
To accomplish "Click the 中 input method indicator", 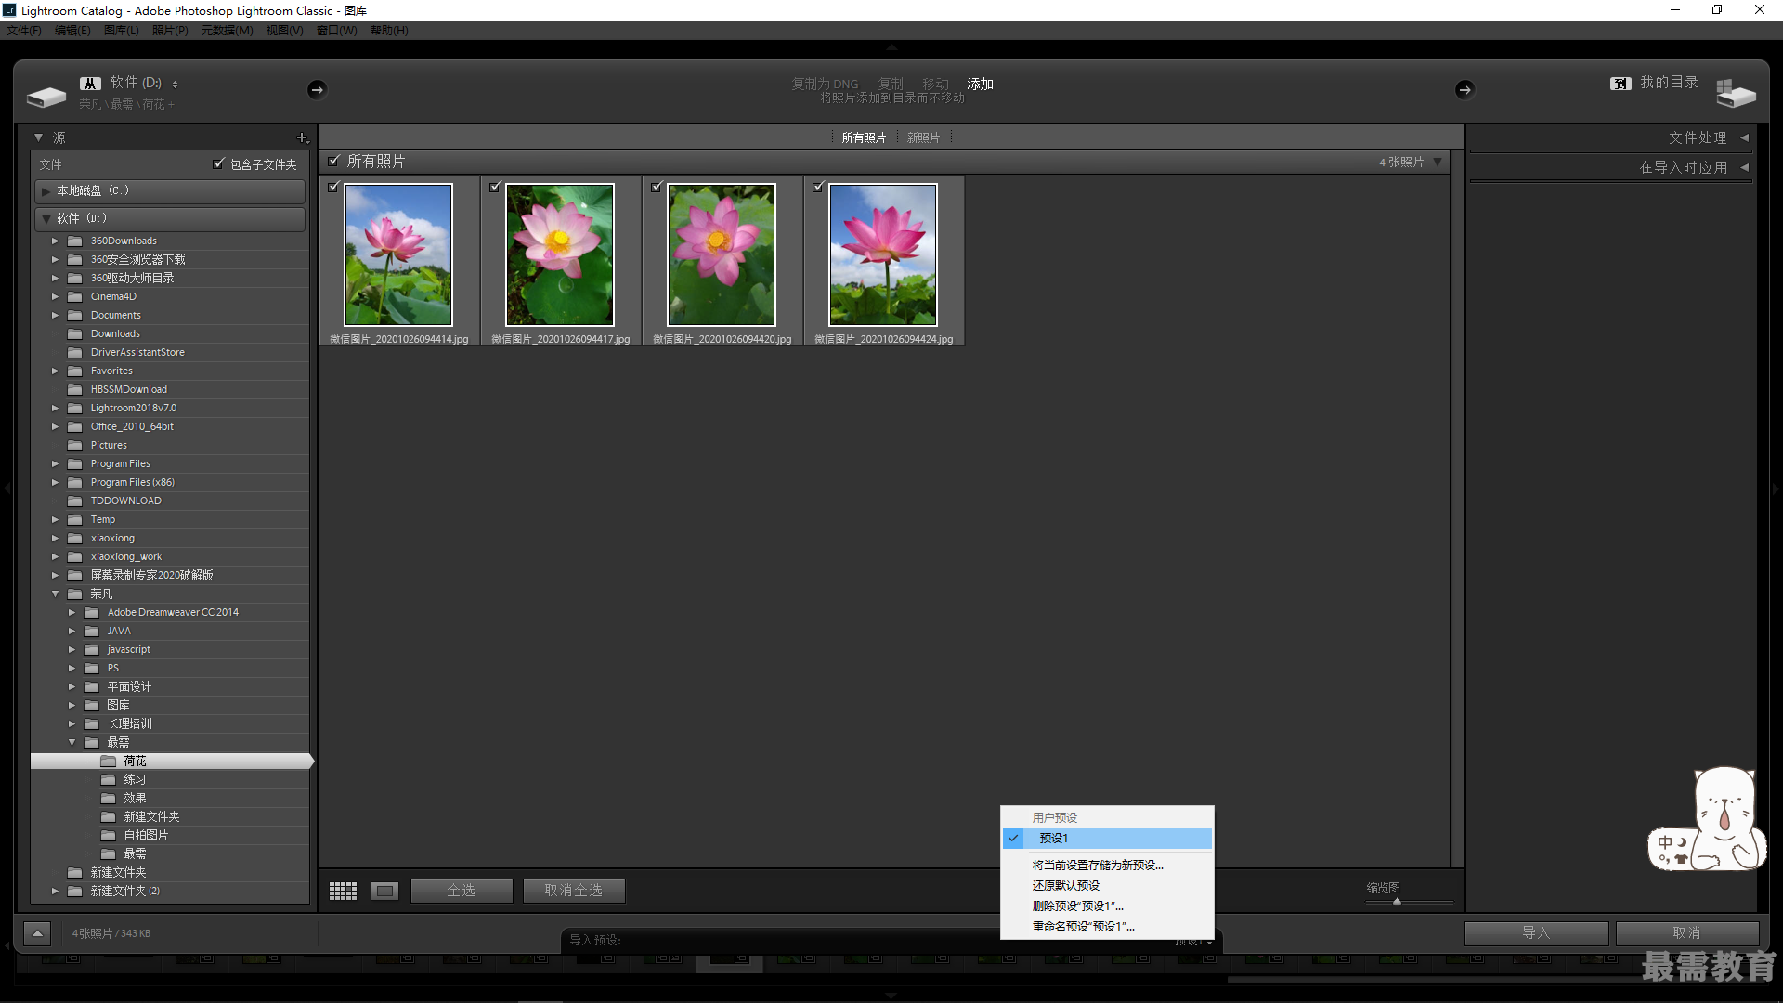I will point(1665,842).
